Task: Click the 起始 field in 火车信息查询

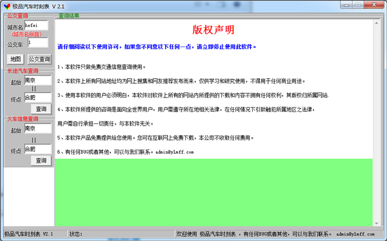Action: 38,129
